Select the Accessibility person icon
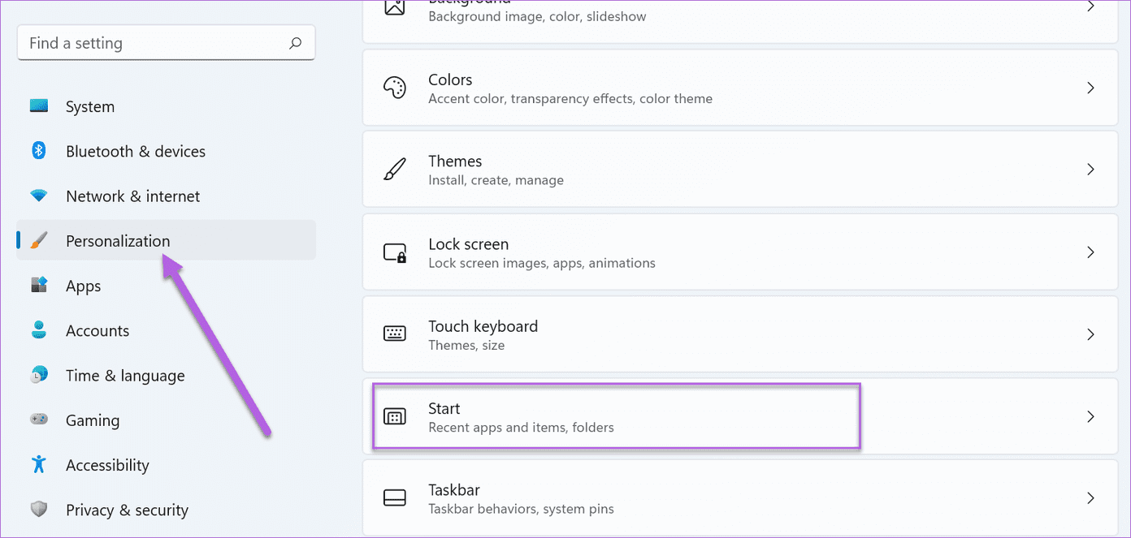The width and height of the screenshot is (1131, 538). coord(39,464)
